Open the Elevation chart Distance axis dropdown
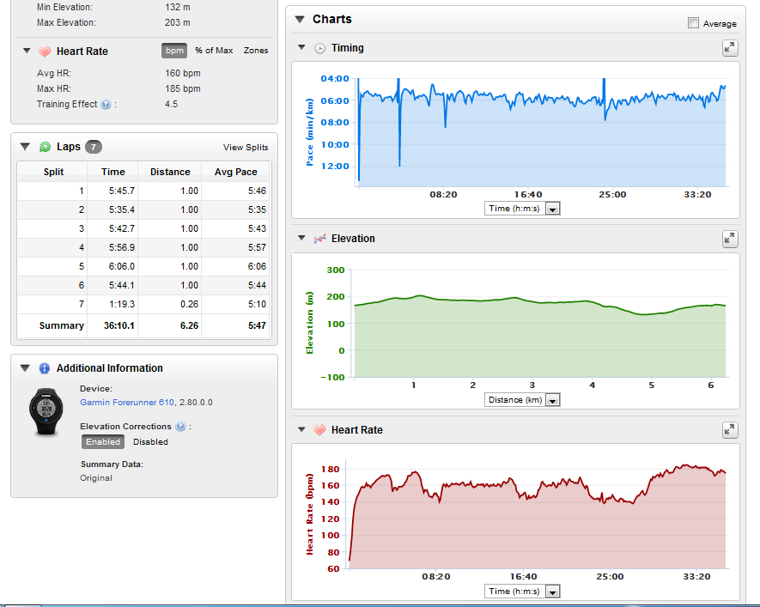 click(x=552, y=400)
